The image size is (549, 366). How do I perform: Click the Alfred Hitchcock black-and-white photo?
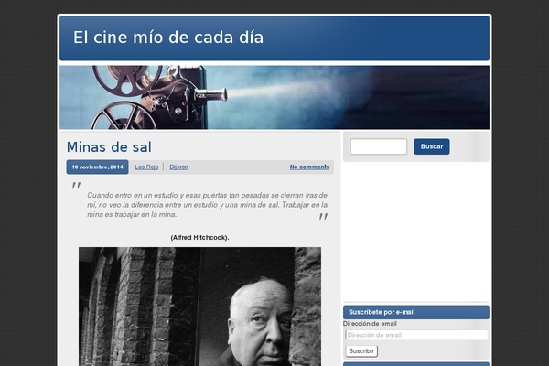pyautogui.click(x=199, y=307)
